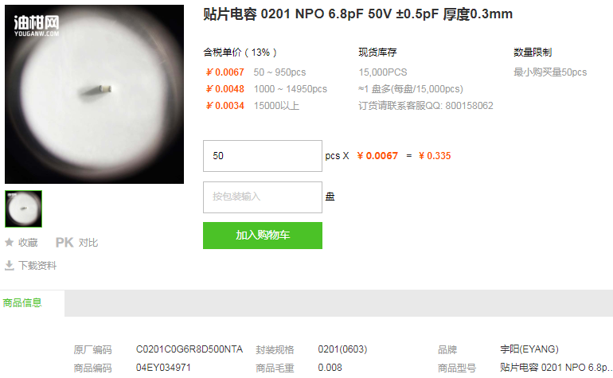The image size is (613, 378).
Task: Click the star favorite icon
Action: 10,243
